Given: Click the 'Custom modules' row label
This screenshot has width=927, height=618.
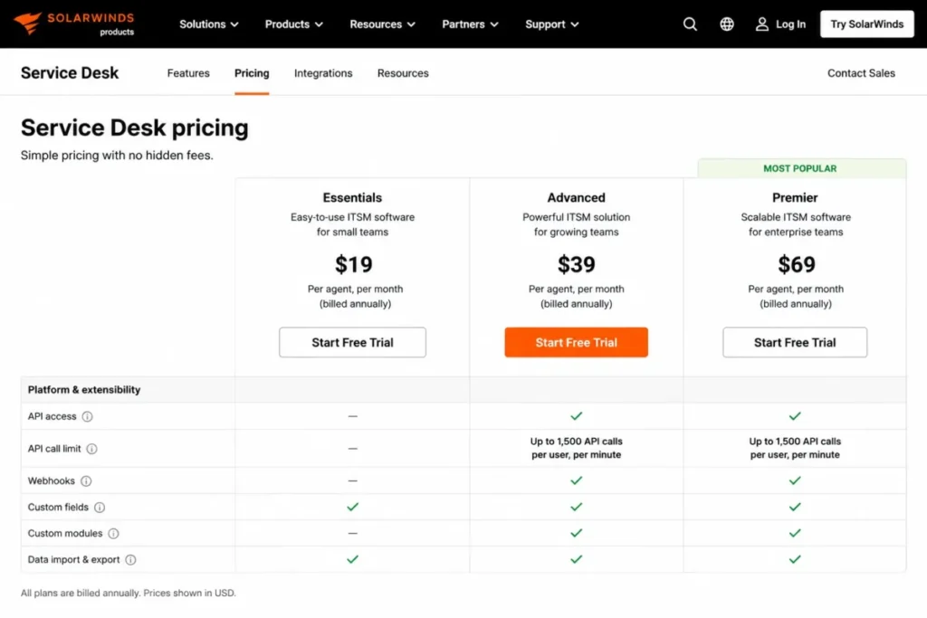Looking at the screenshot, I should pos(65,534).
